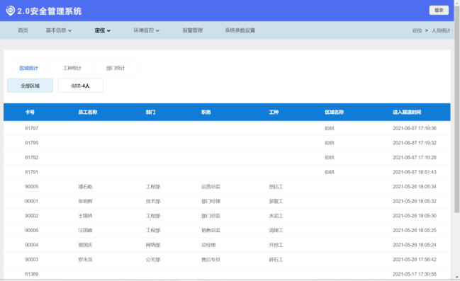Click the 工种 column header
The image size is (460, 281).
(x=274, y=113)
